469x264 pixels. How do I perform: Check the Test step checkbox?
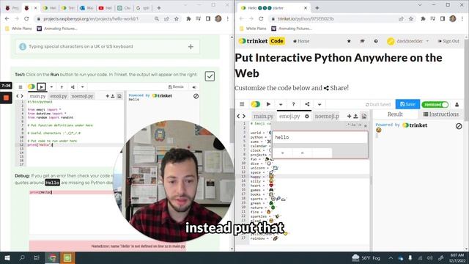(x=210, y=76)
